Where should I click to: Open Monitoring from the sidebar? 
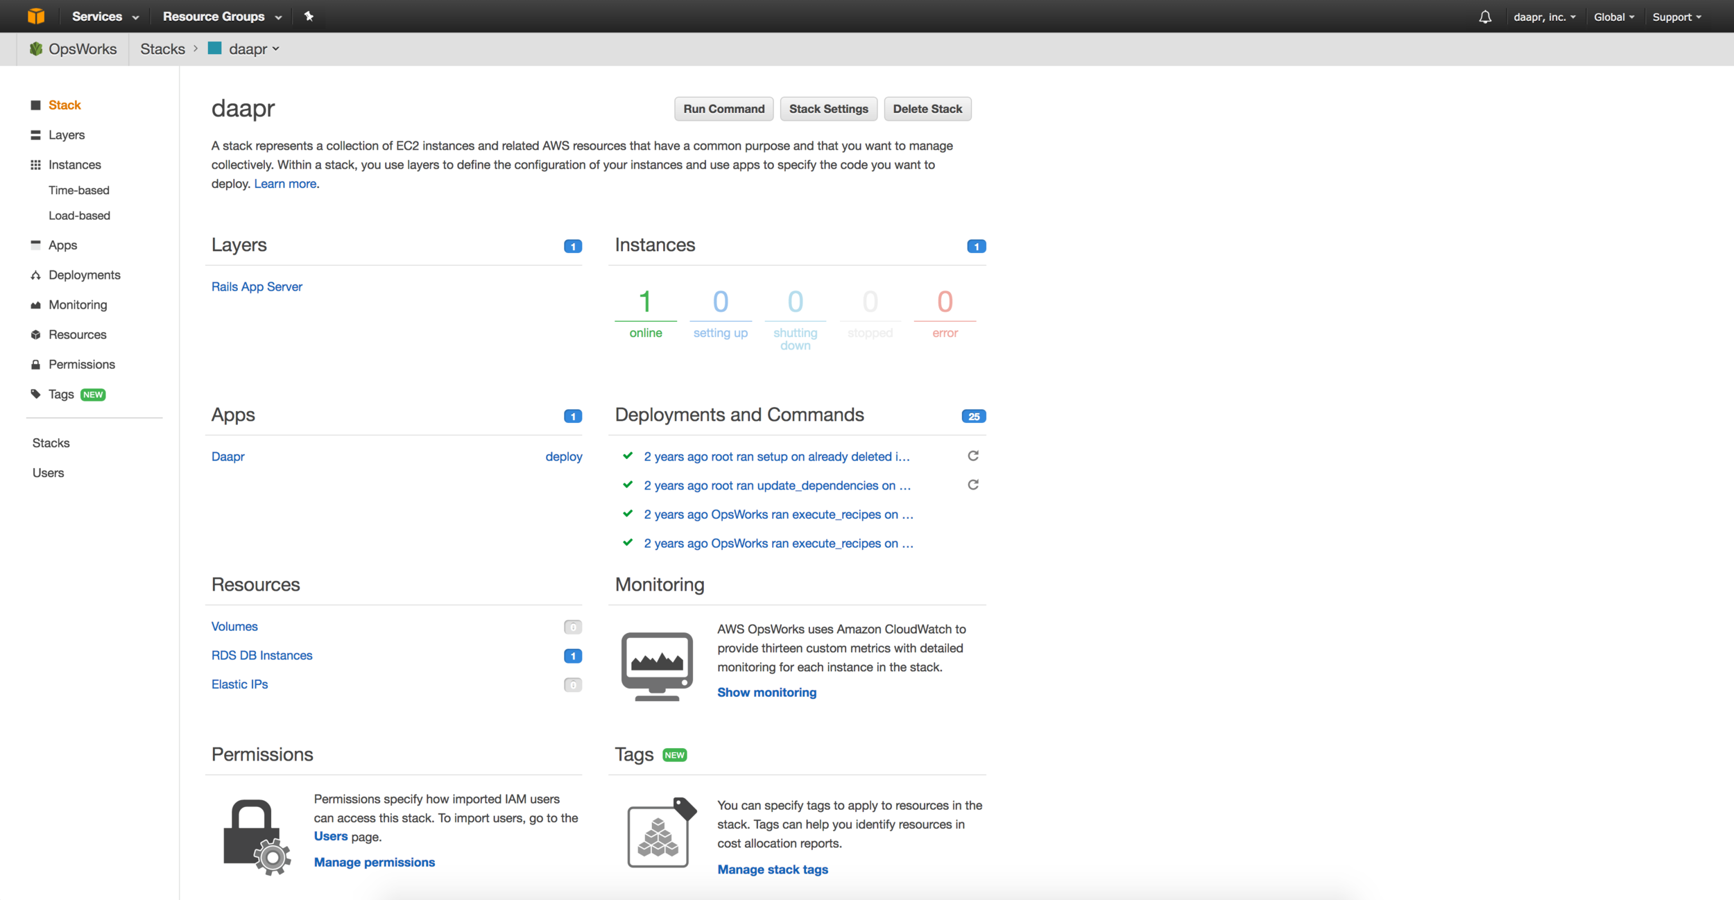click(x=78, y=305)
